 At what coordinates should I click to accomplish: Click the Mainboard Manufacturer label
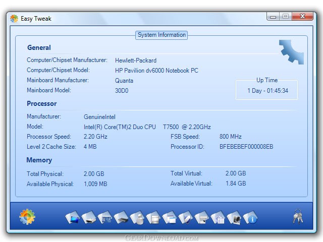click(x=58, y=80)
